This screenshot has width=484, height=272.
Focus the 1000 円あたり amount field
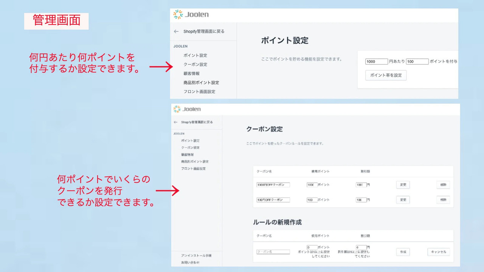pos(377,62)
